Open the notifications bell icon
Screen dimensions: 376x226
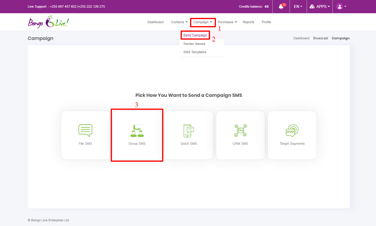[281, 6]
